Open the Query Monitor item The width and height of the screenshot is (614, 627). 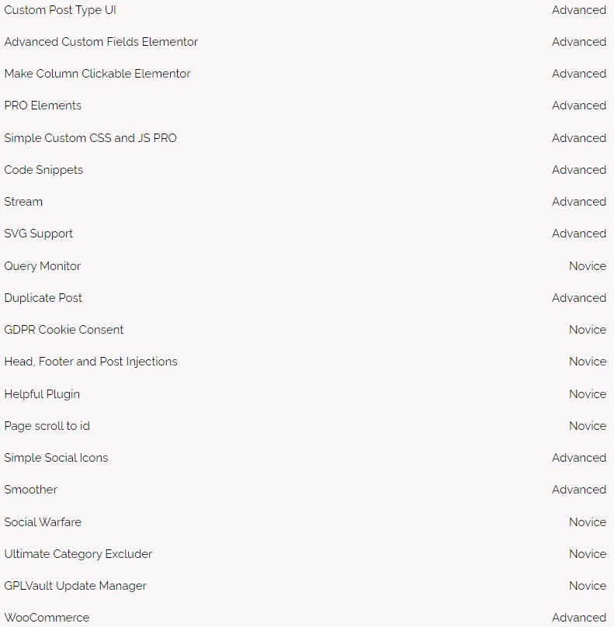point(43,266)
